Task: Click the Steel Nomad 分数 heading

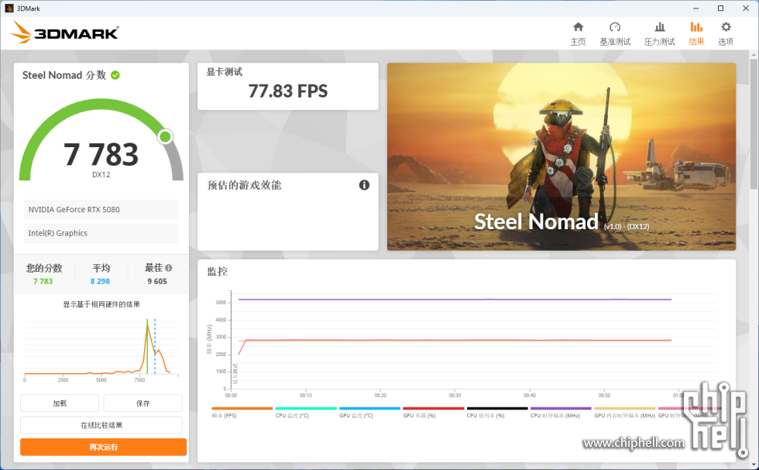Action: point(64,75)
